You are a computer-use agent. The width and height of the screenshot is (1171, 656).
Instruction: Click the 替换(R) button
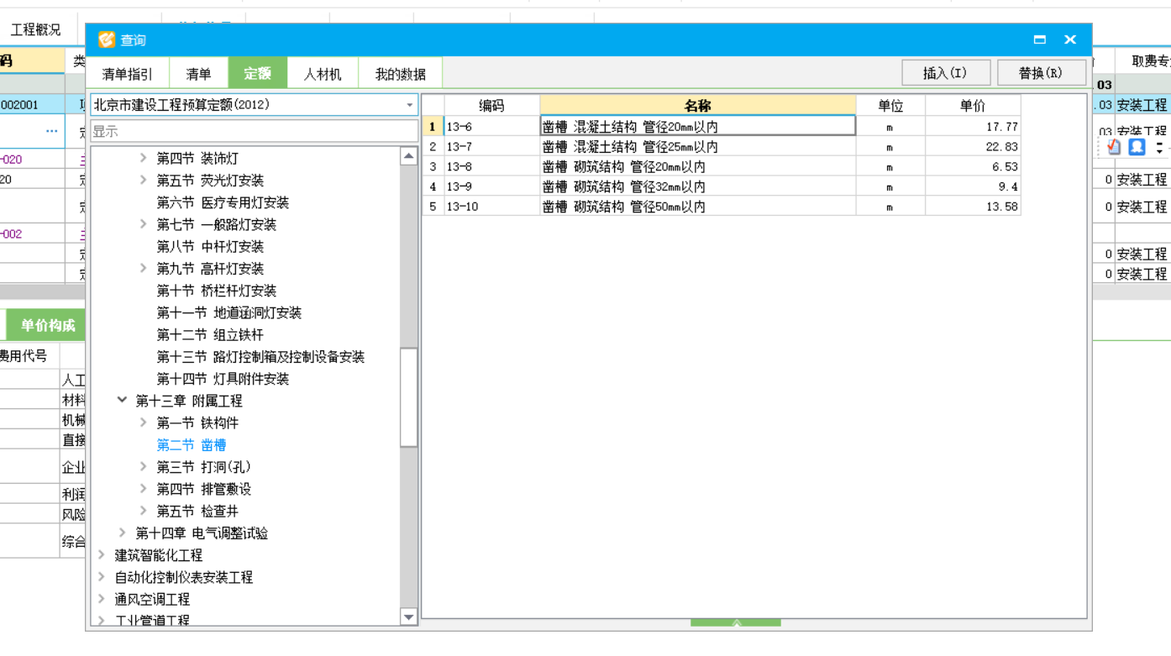coord(1041,73)
